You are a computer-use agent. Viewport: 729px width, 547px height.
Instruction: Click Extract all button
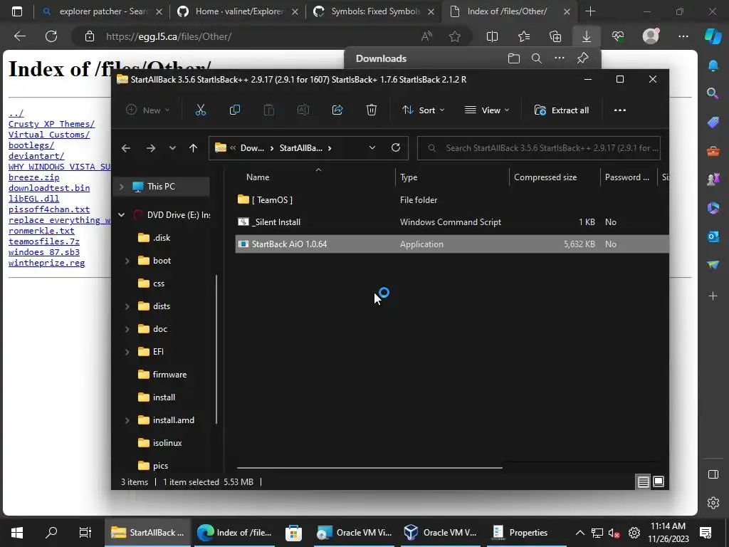[562, 110]
